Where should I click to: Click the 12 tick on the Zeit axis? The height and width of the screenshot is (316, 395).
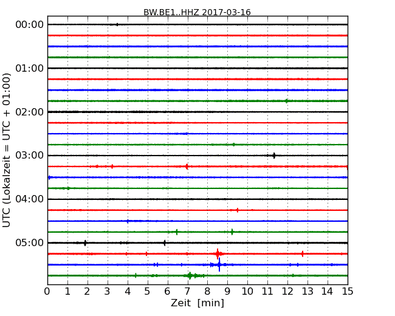287,292
